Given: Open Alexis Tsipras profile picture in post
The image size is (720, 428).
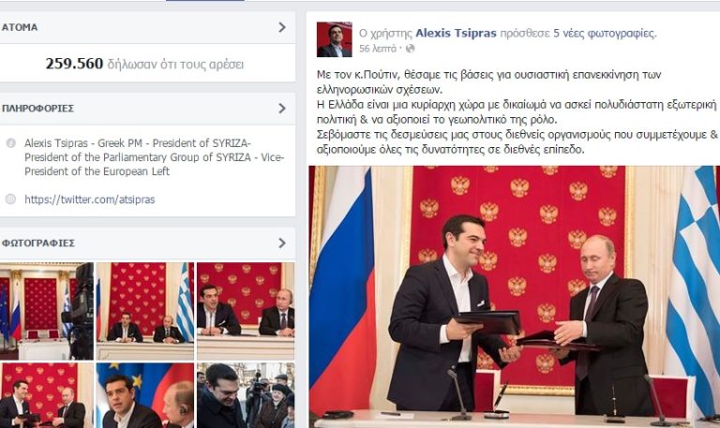Looking at the screenshot, I should tap(335, 39).
